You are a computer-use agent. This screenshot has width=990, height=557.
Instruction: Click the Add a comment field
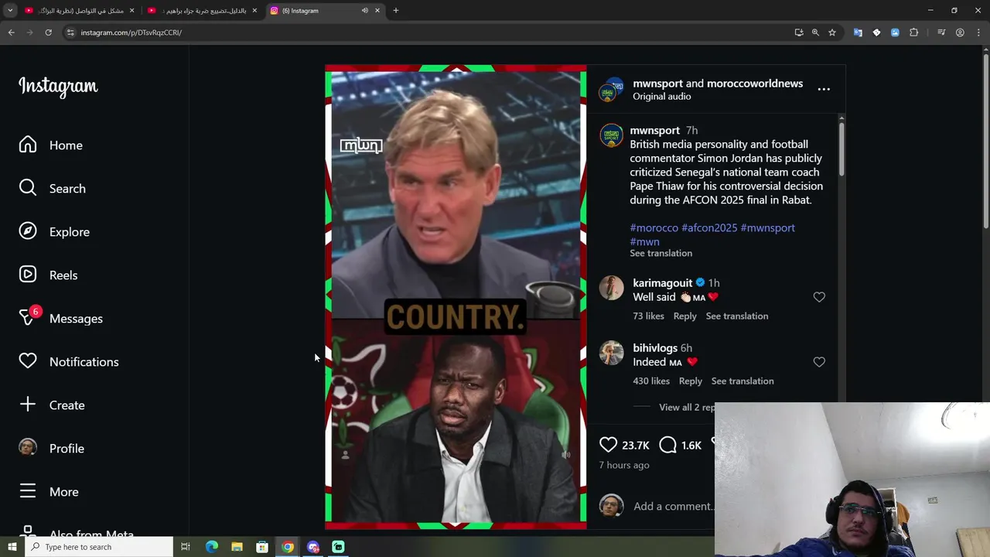pos(673,506)
